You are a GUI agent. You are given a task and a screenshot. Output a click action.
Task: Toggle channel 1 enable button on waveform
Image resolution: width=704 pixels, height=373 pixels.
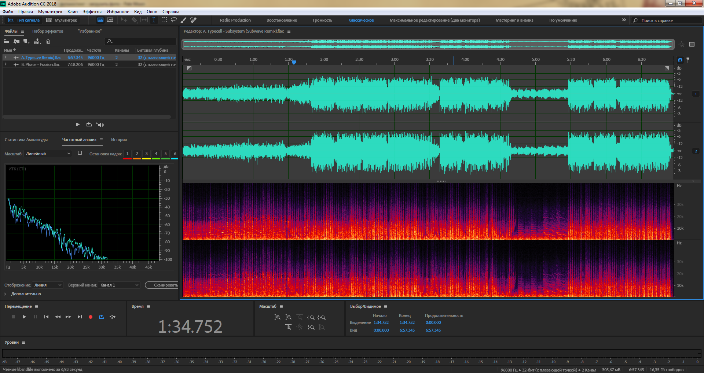[x=696, y=94]
